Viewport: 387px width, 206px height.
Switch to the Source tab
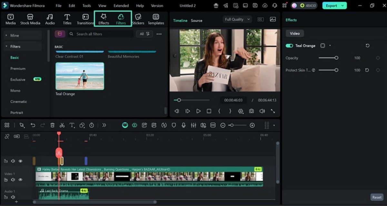196,21
